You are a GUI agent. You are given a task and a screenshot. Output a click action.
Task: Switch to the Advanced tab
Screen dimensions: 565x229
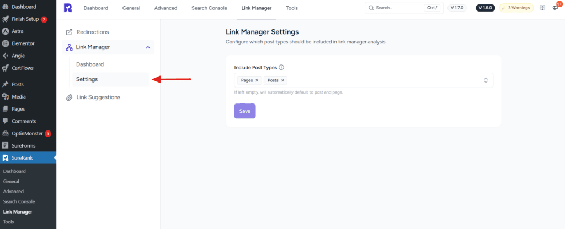pos(166,8)
